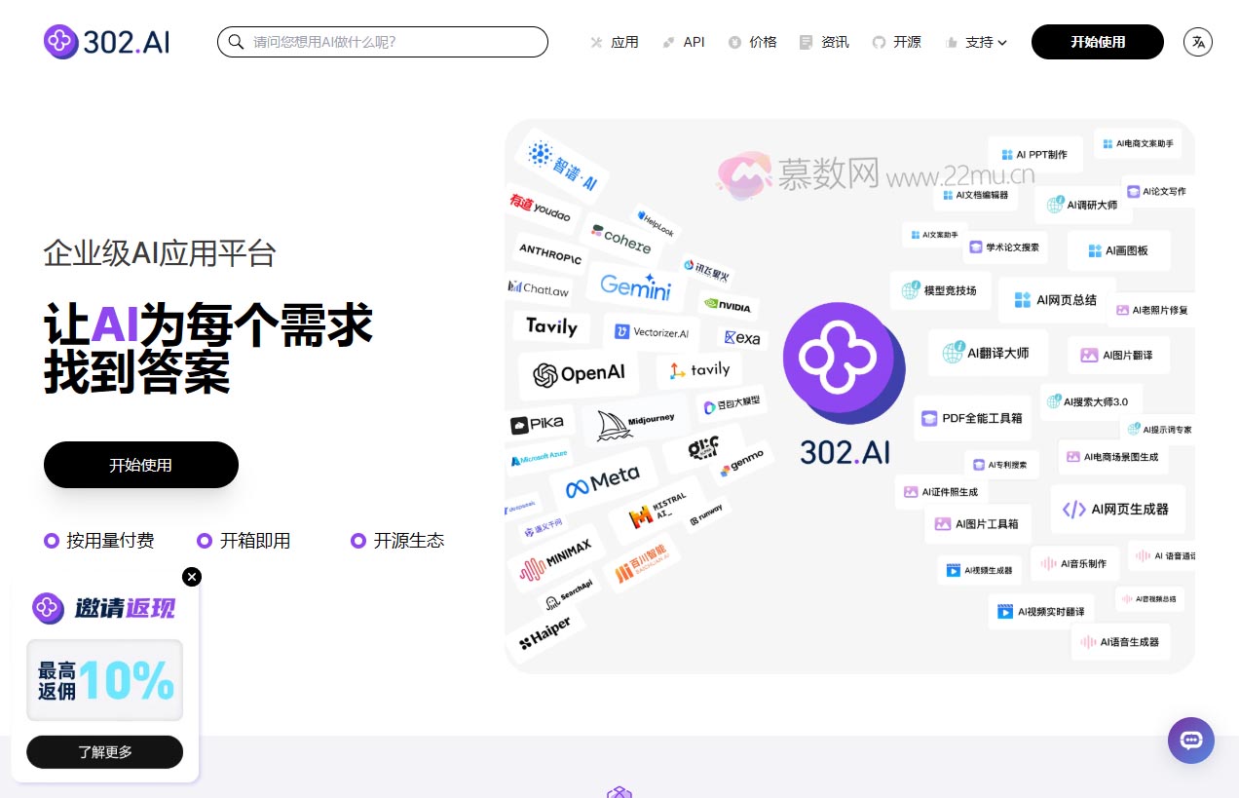Click the 302.AI logo in header
Screen dimensions: 1239x798
[x=106, y=42]
